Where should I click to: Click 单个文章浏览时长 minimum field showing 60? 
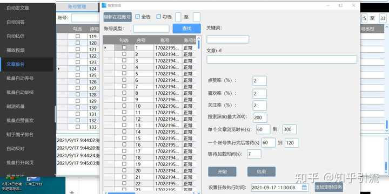(x=263, y=129)
